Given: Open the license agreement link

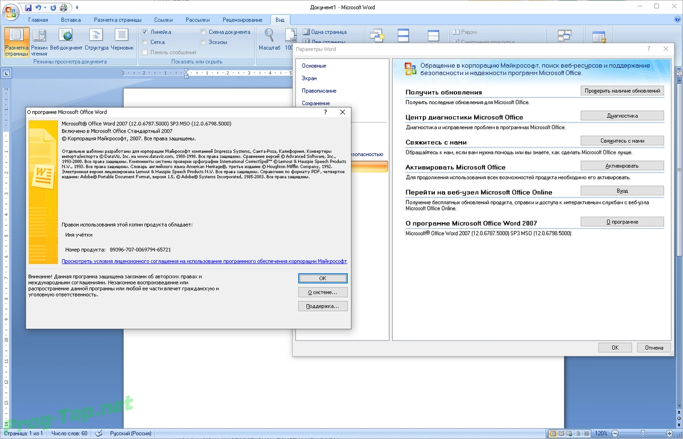Looking at the screenshot, I should 204,261.
